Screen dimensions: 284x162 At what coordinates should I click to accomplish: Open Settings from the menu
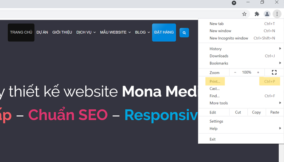point(241,122)
